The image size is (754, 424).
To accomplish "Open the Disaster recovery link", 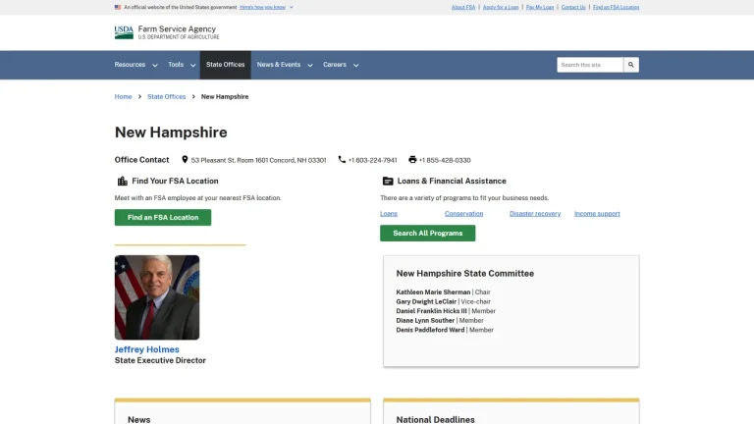I will pyautogui.click(x=535, y=213).
